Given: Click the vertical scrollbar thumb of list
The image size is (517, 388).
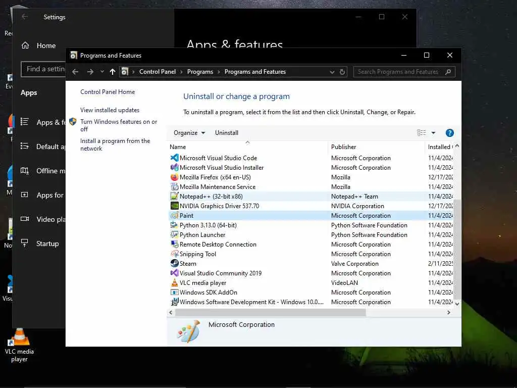Looking at the screenshot, I should pos(457,249).
